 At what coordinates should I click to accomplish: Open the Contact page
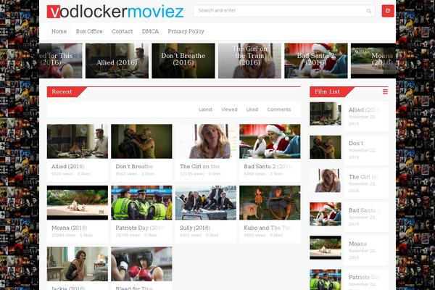122,31
